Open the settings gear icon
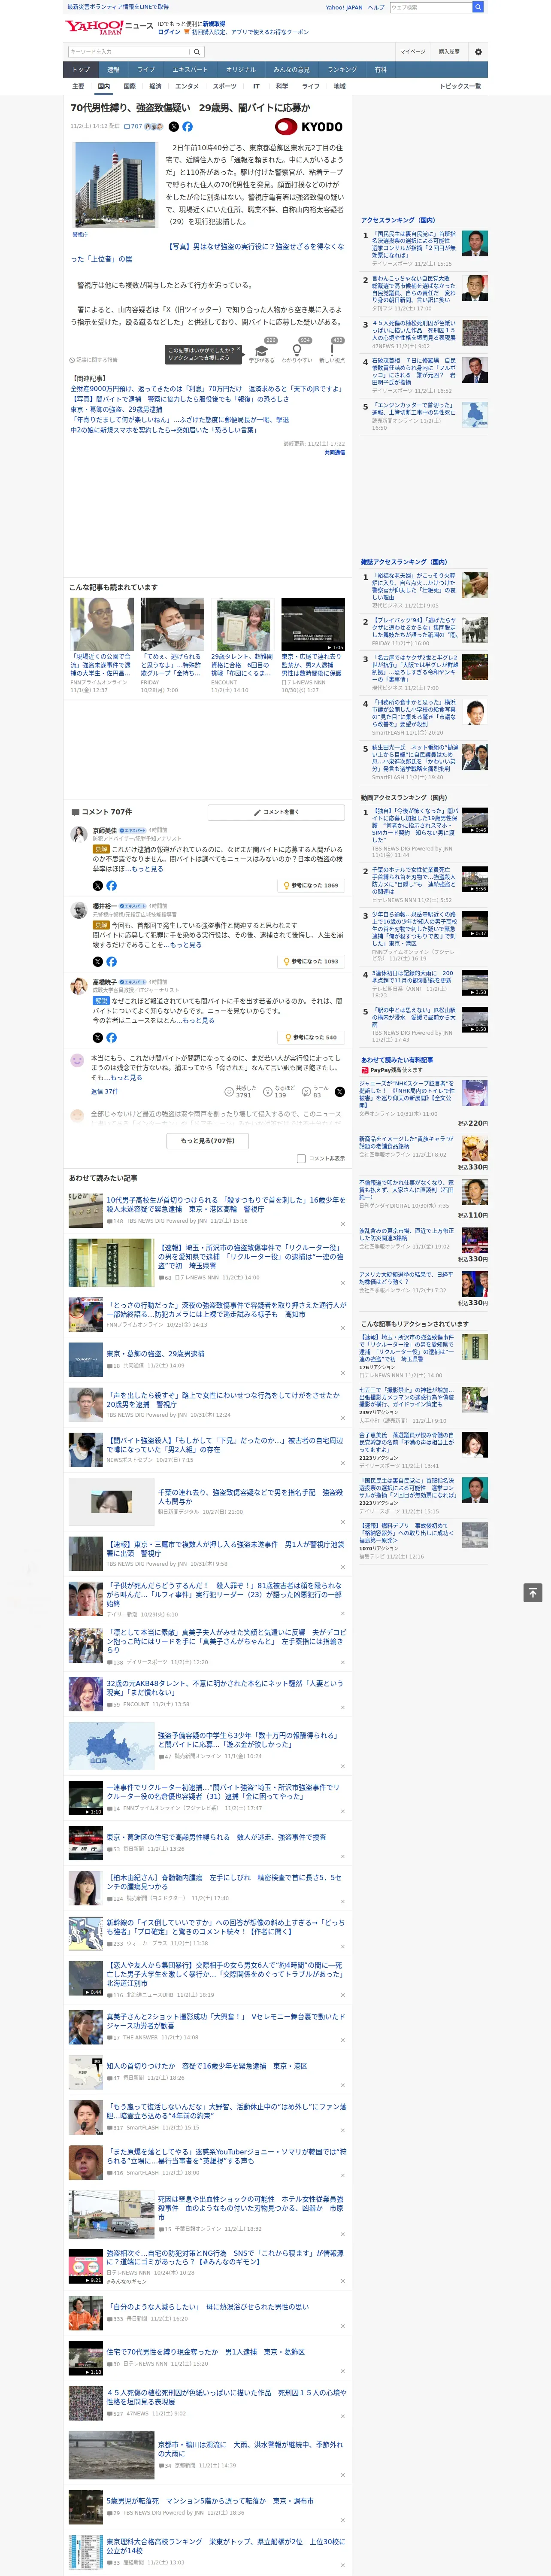 pyautogui.click(x=478, y=51)
